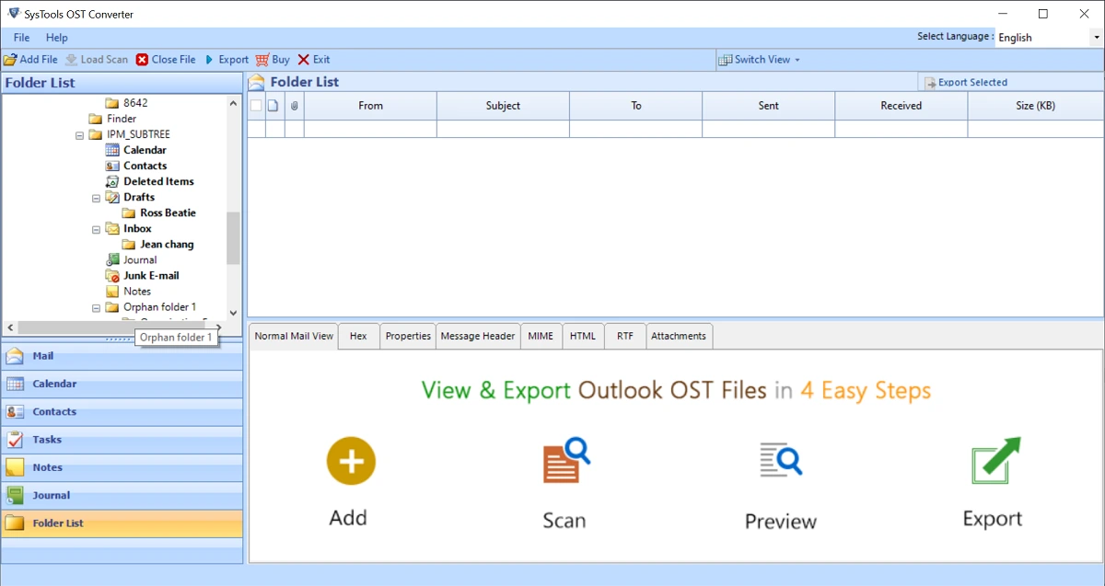Switch to the Message Header tab
This screenshot has height=586, width=1105.
(x=478, y=337)
